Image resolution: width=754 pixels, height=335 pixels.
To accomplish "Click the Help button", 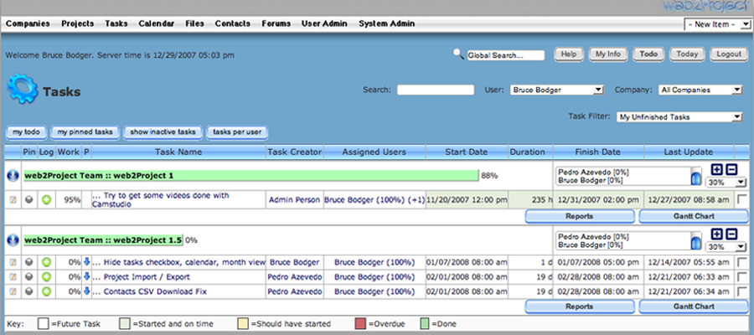I will [569, 54].
